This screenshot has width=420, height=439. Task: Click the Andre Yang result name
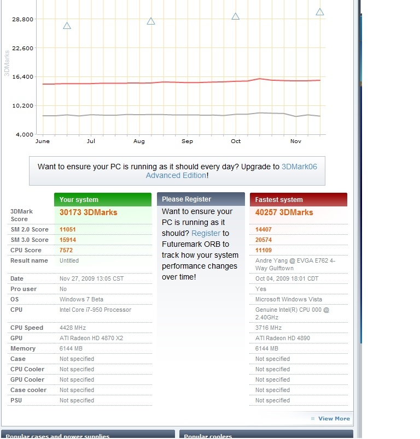click(295, 264)
